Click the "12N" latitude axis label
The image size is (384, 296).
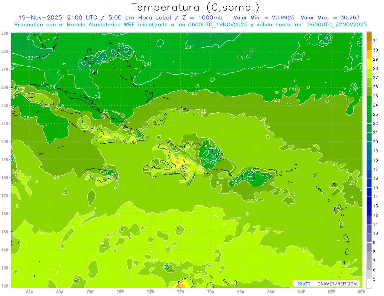tap(5, 286)
